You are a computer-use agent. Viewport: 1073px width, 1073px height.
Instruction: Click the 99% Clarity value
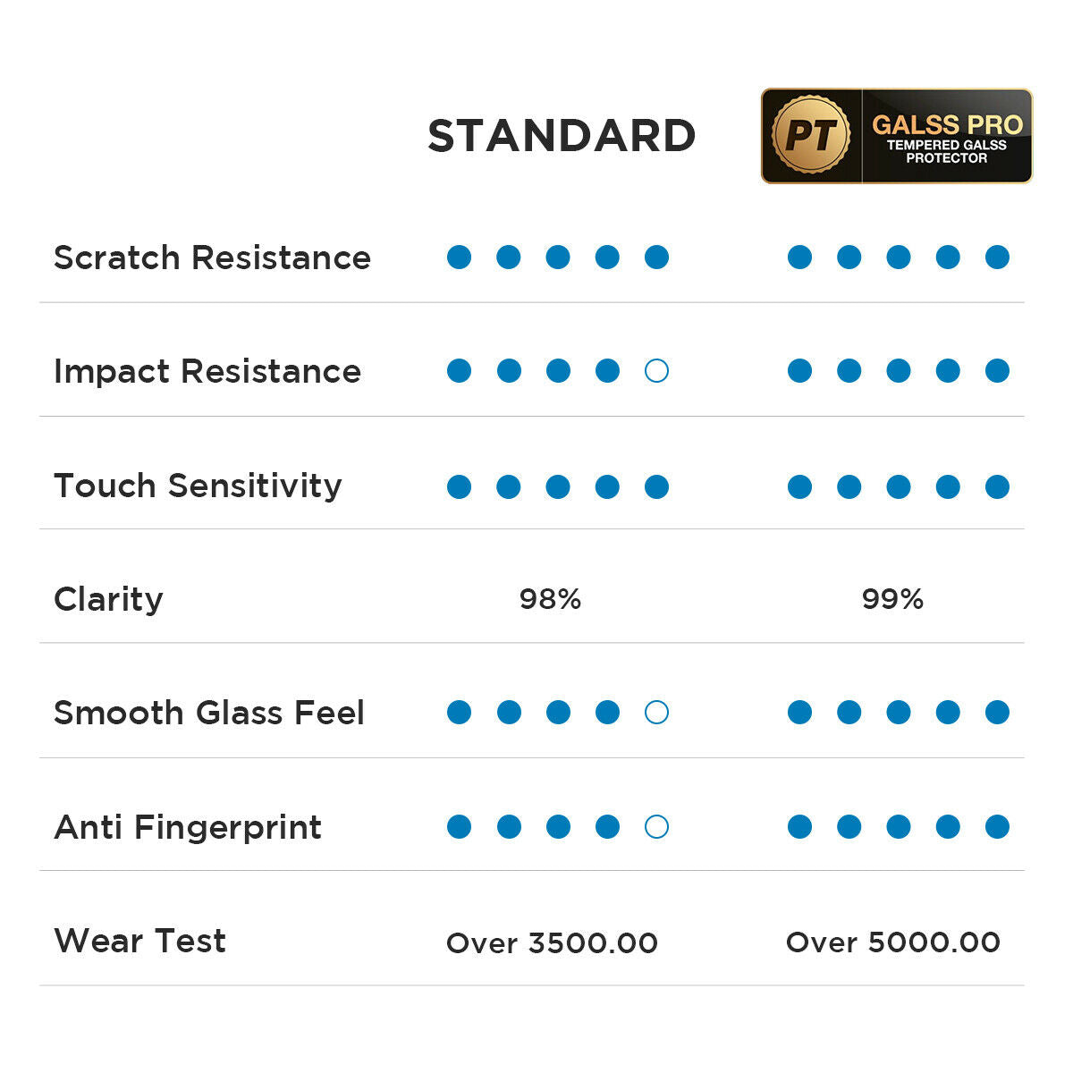(892, 599)
